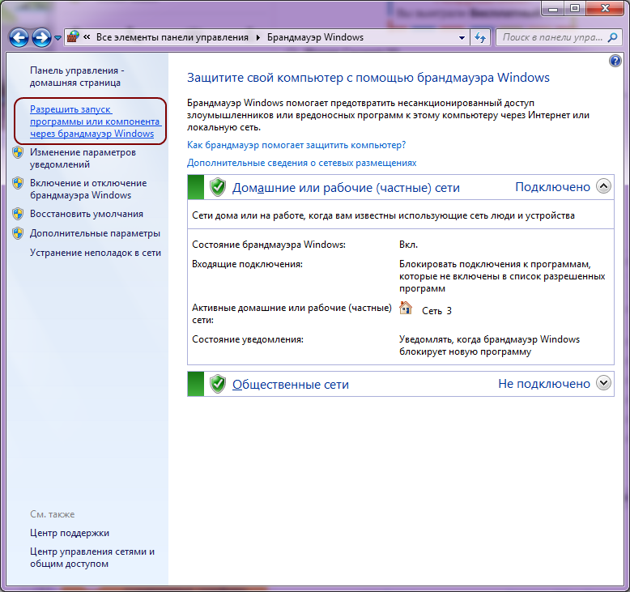Screen dimensions: 630x592
Task: Click the firewall icon in the address bar
Action: coord(73,37)
